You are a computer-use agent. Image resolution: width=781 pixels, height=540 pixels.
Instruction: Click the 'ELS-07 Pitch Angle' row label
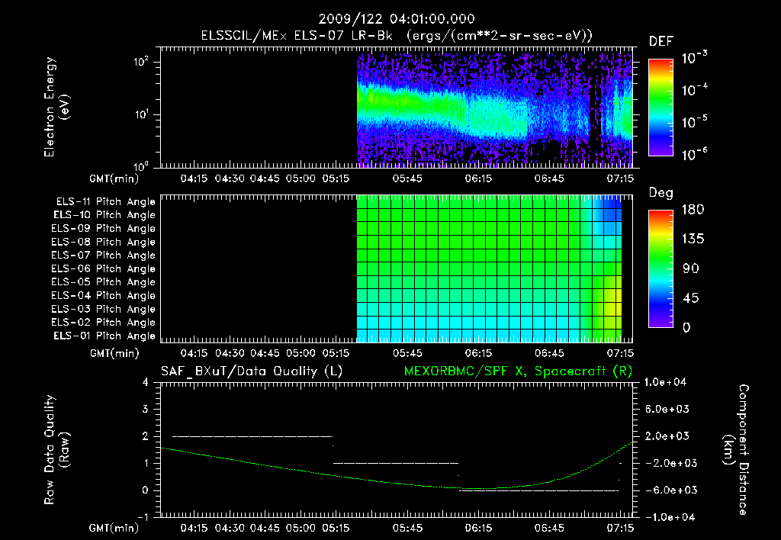(104, 255)
